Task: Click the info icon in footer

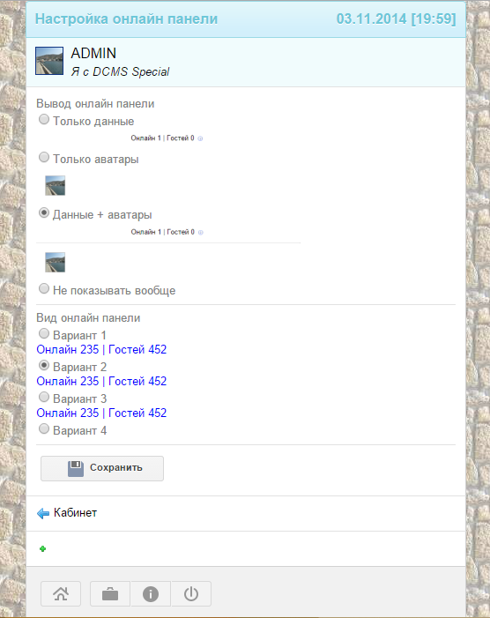Action: click(151, 593)
